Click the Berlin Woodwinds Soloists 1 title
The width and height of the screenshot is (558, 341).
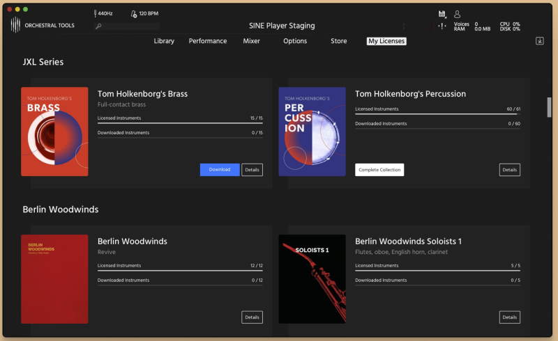pyautogui.click(x=408, y=241)
